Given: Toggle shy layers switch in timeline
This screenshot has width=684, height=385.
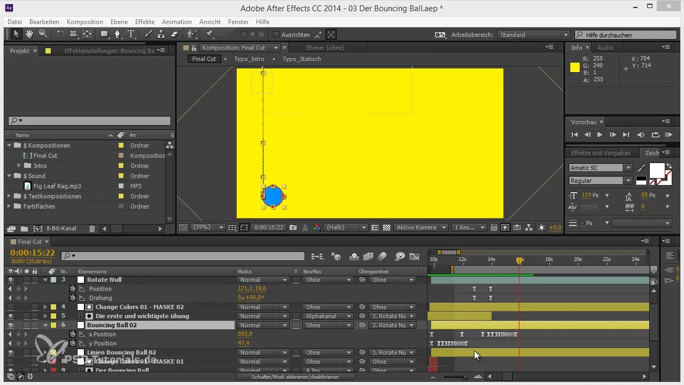Looking at the screenshot, I should pos(355,256).
